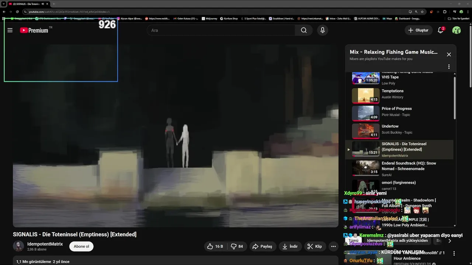Open the tab search dropdown arrow
This screenshot has height=265, width=472.
pyautogui.click(x=3, y=4)
